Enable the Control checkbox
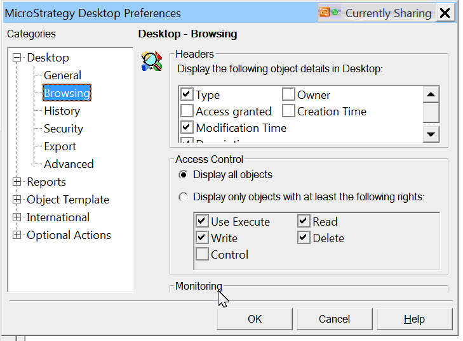The width and height of the screenshot is (463, 341). (202, 254)
